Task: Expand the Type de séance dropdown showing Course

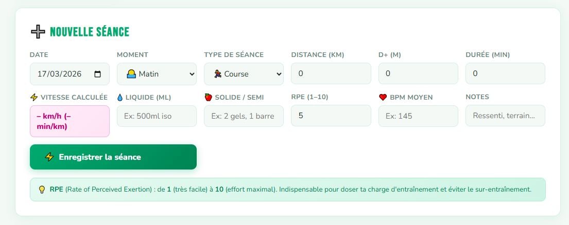Action: [244, 74]
